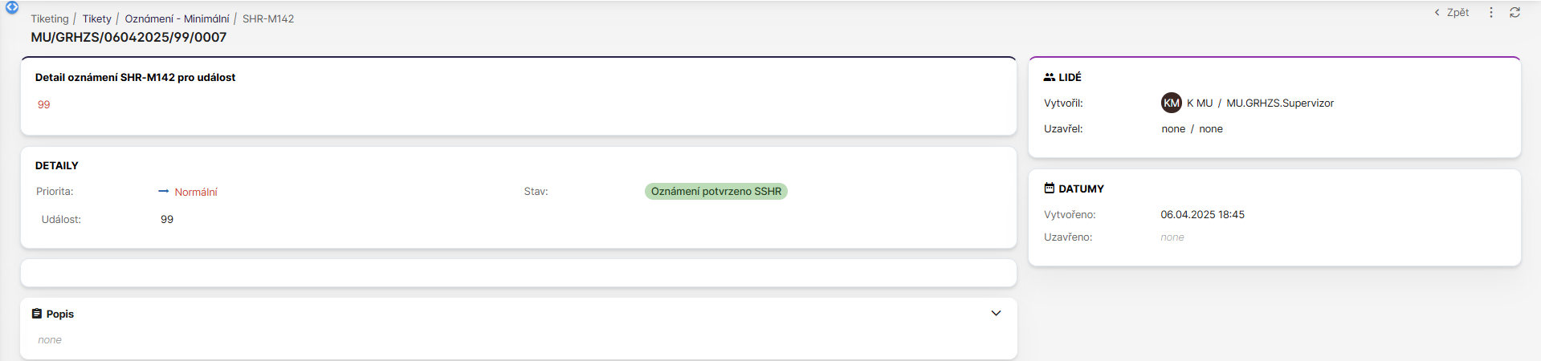The image size is (1541, 361).
Task: Open Tikety breadcrumb link
Action: coord(96,18)
